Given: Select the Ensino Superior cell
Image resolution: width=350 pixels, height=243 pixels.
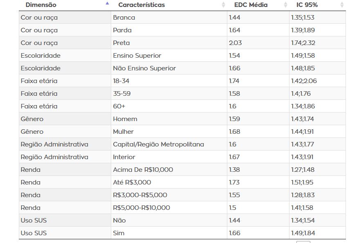Looking at the screenshot, I should pos(137,56).
